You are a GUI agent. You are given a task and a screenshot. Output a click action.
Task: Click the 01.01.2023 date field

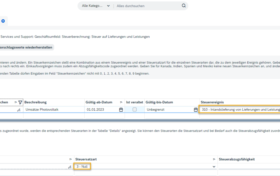(102, 110)
